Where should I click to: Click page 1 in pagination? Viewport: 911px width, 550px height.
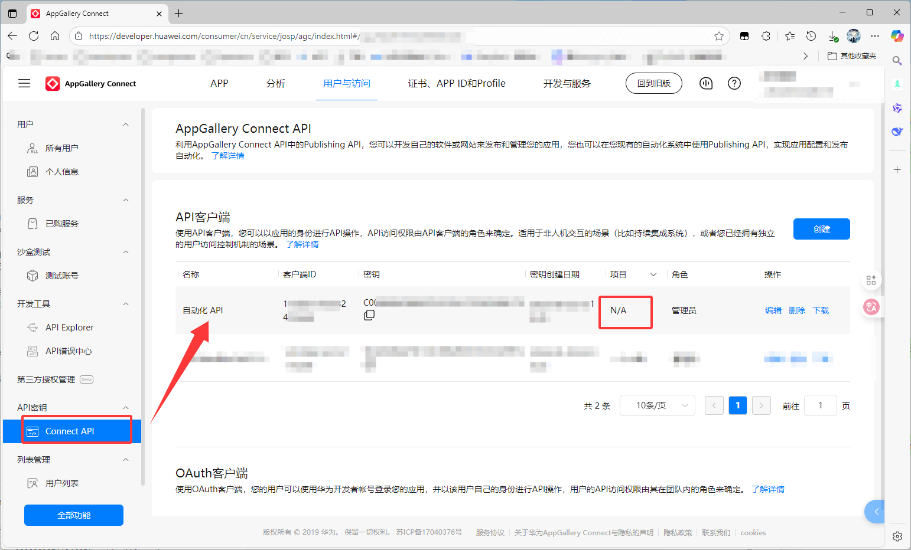[x=738, y=405]
